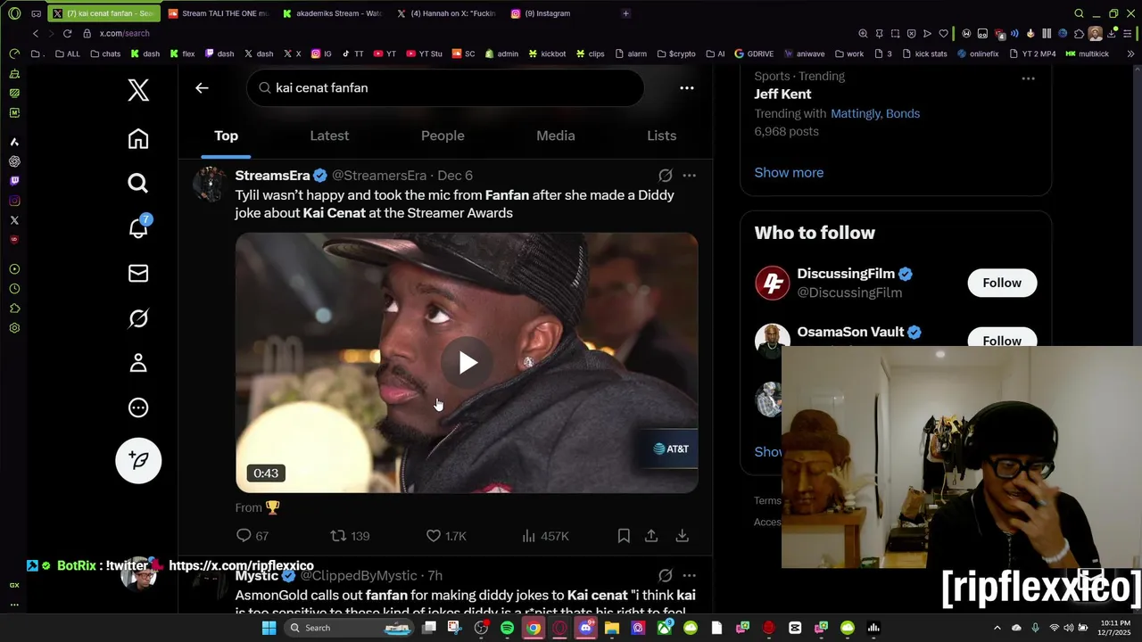
Task: View analytics showing 457K views
Action: coord(545,536)
